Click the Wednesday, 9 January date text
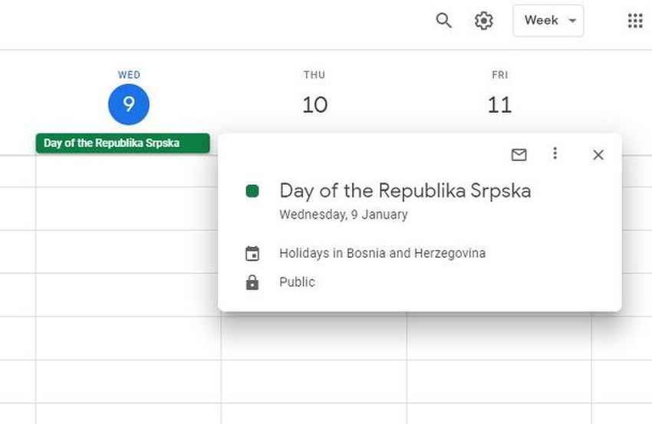The image size is (652, 424). click(343, 215)
